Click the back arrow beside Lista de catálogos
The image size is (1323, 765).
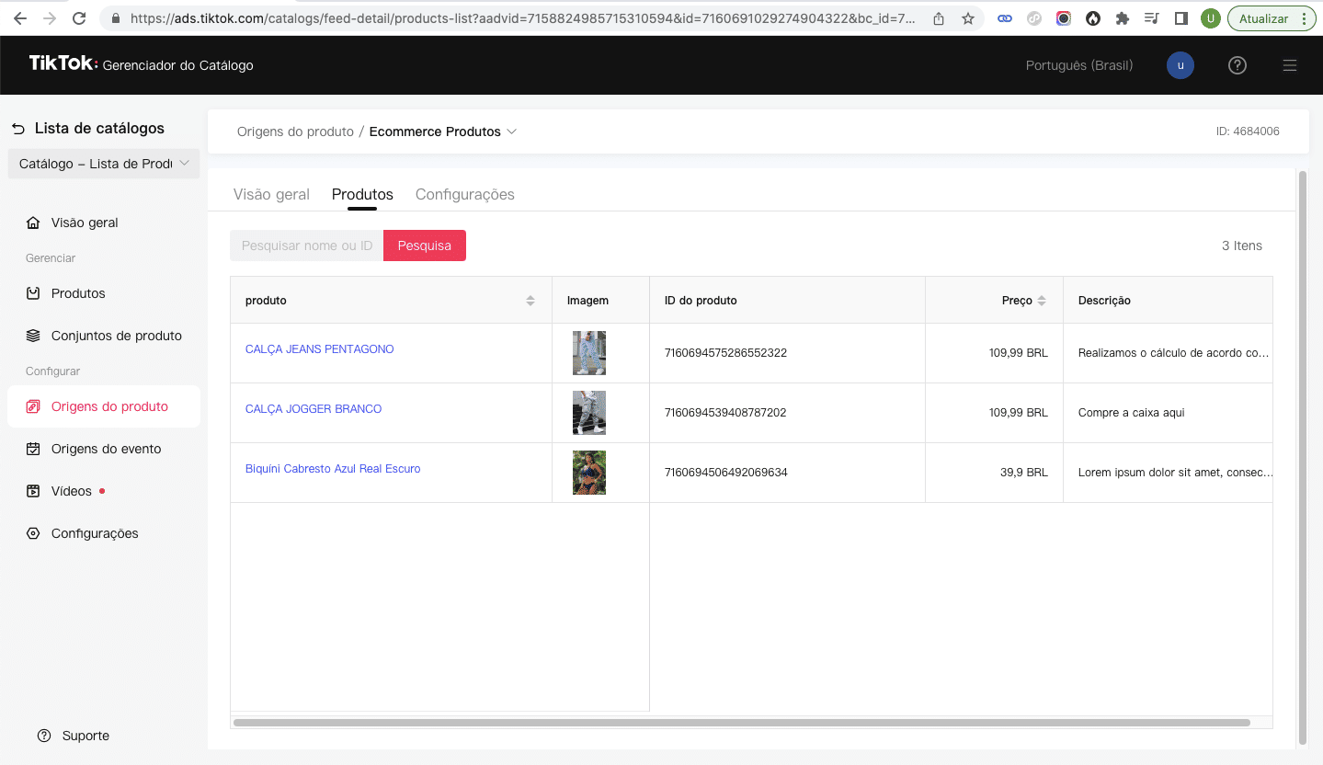pos(18,129)
